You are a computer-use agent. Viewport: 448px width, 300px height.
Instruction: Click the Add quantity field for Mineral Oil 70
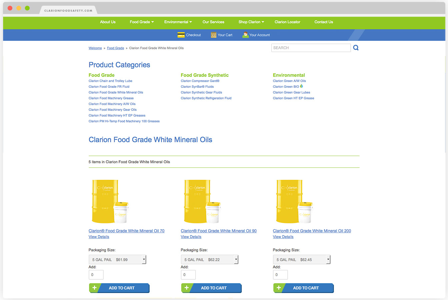point(96,275)
